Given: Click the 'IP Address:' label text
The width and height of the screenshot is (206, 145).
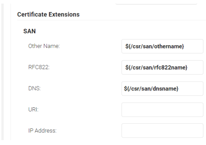Looking at the screenshot, I should click(x=42, y=130).
